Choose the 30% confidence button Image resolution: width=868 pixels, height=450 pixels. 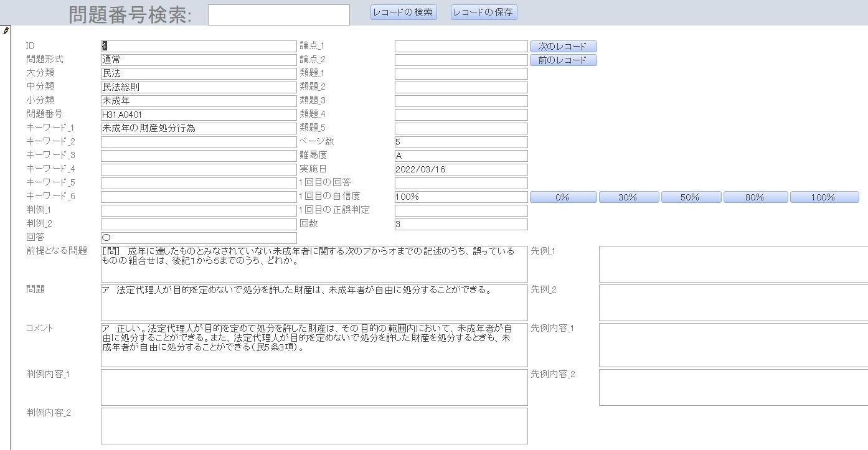click(x=628, y=197)
